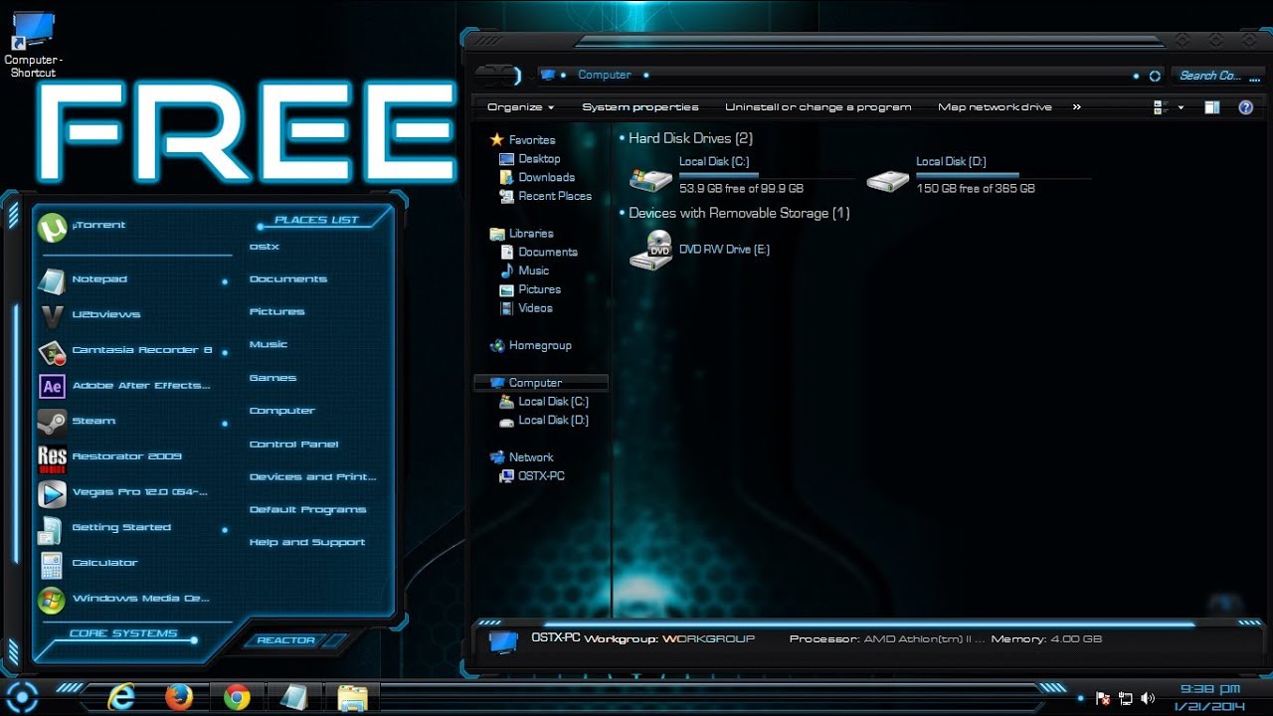Select Desktop under Favorites
Viewport: 1273px width, 716px height.
click(529, 159)
